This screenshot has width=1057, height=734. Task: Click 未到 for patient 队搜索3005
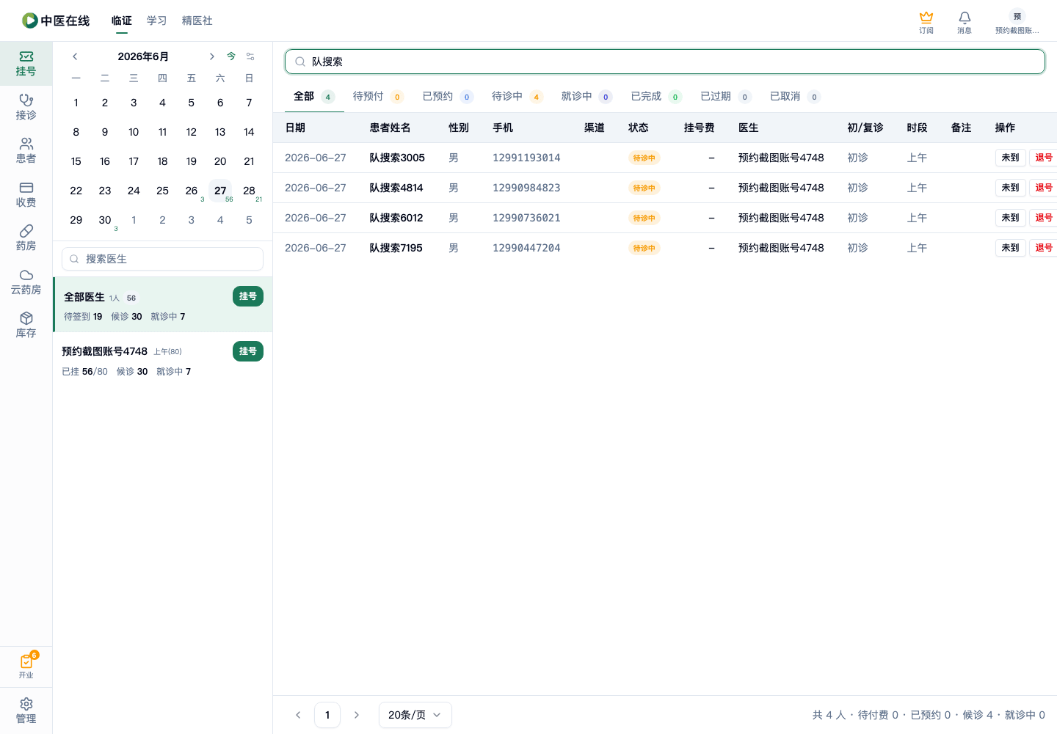pyautogui.click(x=1011, y=158)
